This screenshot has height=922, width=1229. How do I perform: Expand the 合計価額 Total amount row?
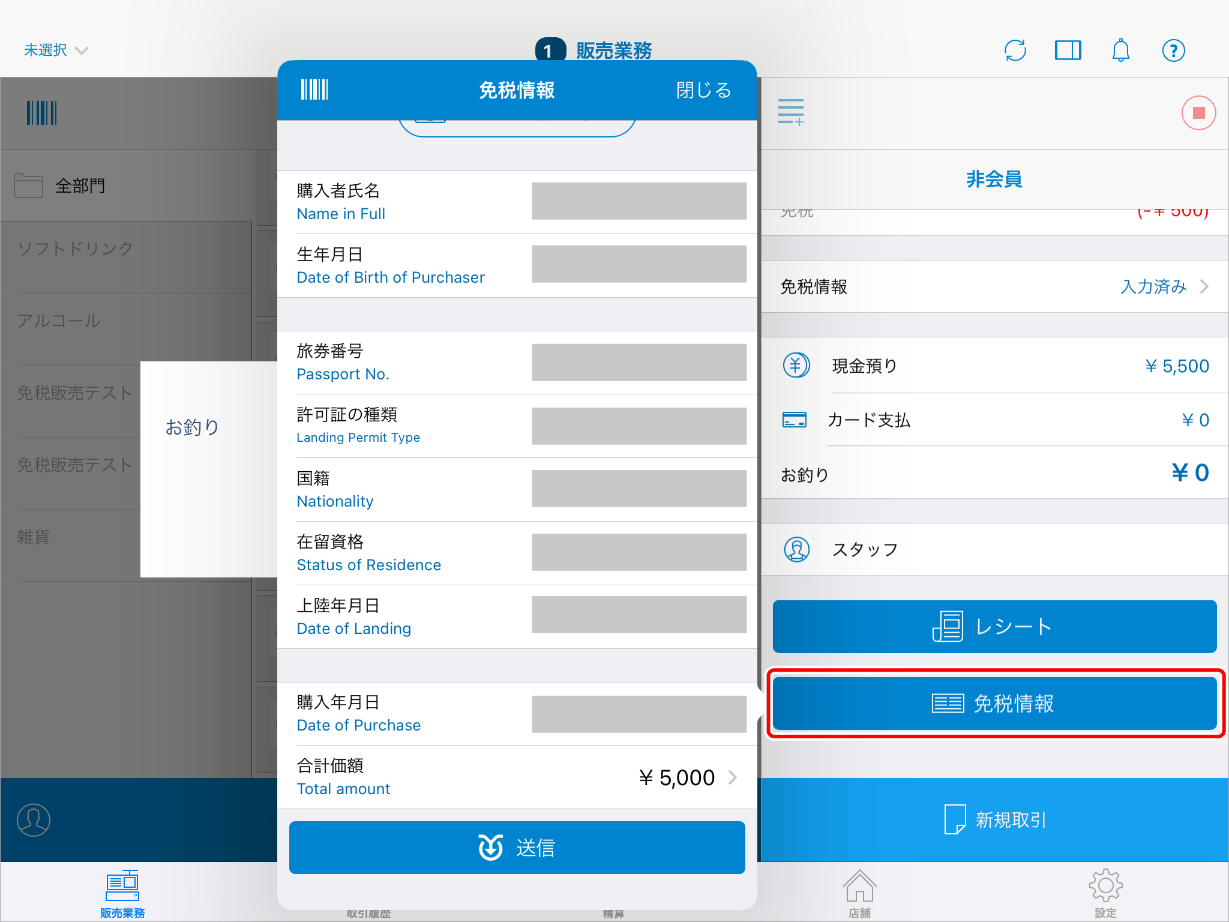click(x=517, y=777)
